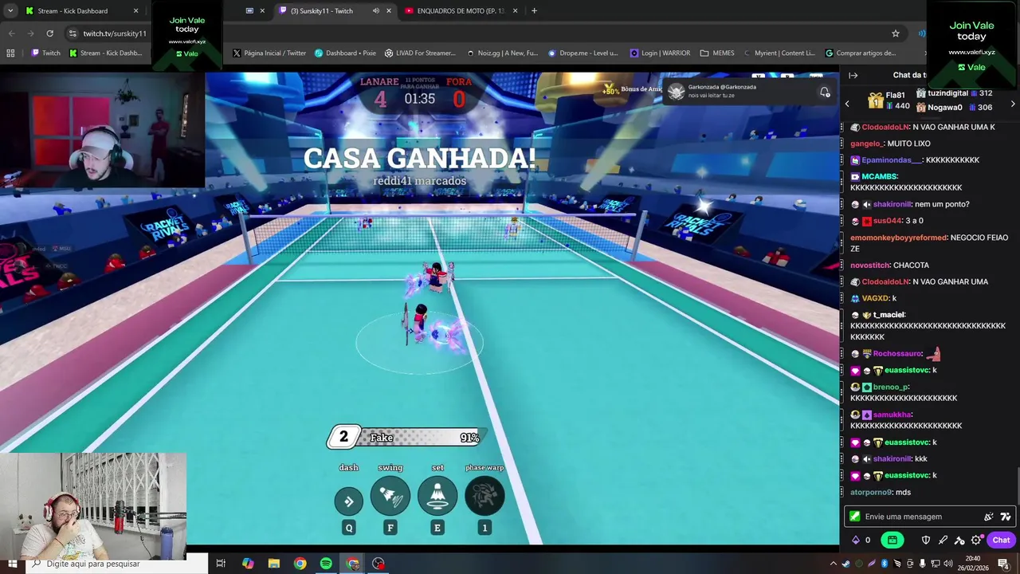Open the Chrome apps grid shortcut
The width and height of the screenshot is (1020, 574).
[x=10, y=53]
